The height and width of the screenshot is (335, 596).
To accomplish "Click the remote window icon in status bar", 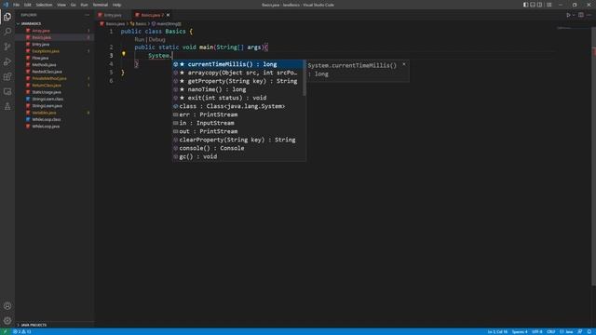I will 6,331.
